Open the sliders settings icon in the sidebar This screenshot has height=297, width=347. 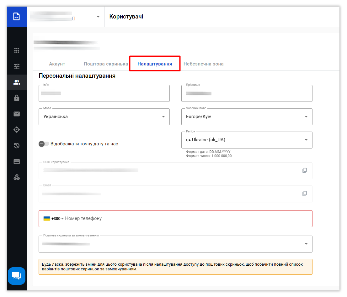tap(17, 66)
